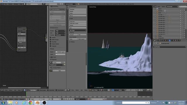
Task: Toggle Use Nodes checkbox in node header
Action: (x=29, y=90)
